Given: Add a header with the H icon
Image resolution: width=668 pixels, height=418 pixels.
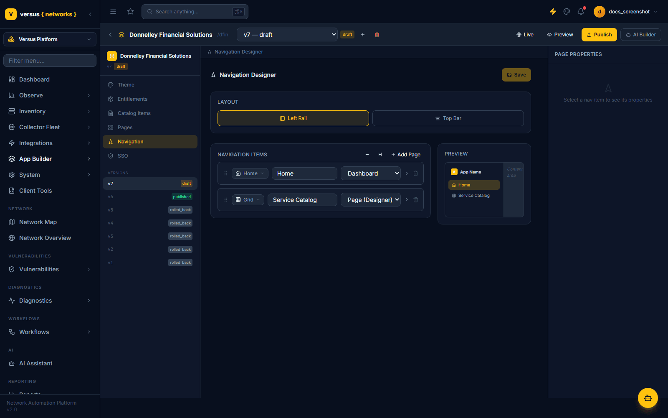Looking at the screenshot, I should click(380, 155).
